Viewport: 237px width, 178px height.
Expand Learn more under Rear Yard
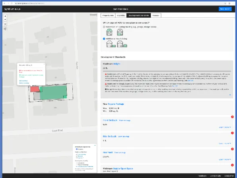[x=225, y=159]
